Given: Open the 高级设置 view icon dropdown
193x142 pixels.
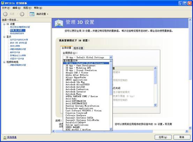Looking at the screenshot, I should [32, 14].
